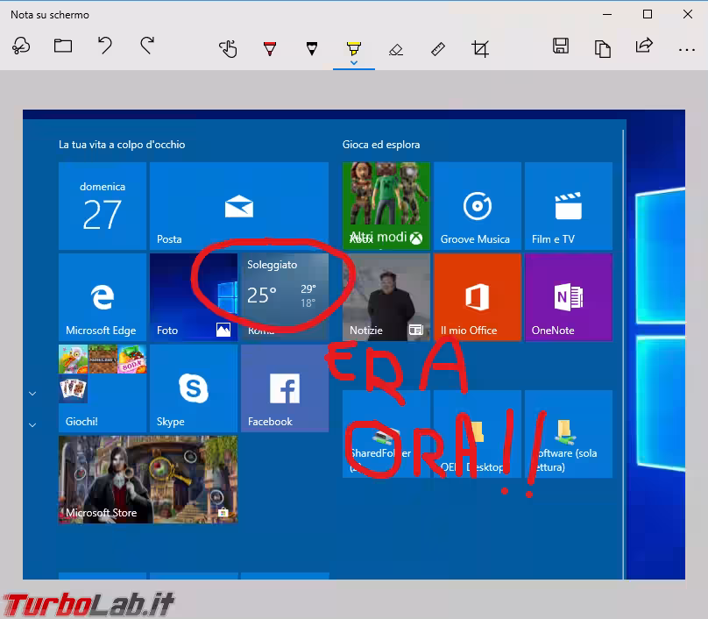The image size is (708, 619).
Task: Redo the undone ink stroke
Action: 147,46
